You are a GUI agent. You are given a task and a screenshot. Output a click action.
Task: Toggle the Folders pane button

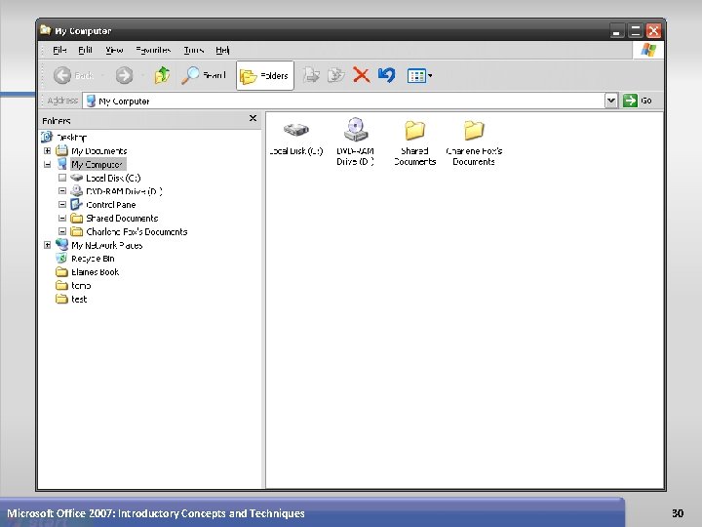(x=264, y=76)
